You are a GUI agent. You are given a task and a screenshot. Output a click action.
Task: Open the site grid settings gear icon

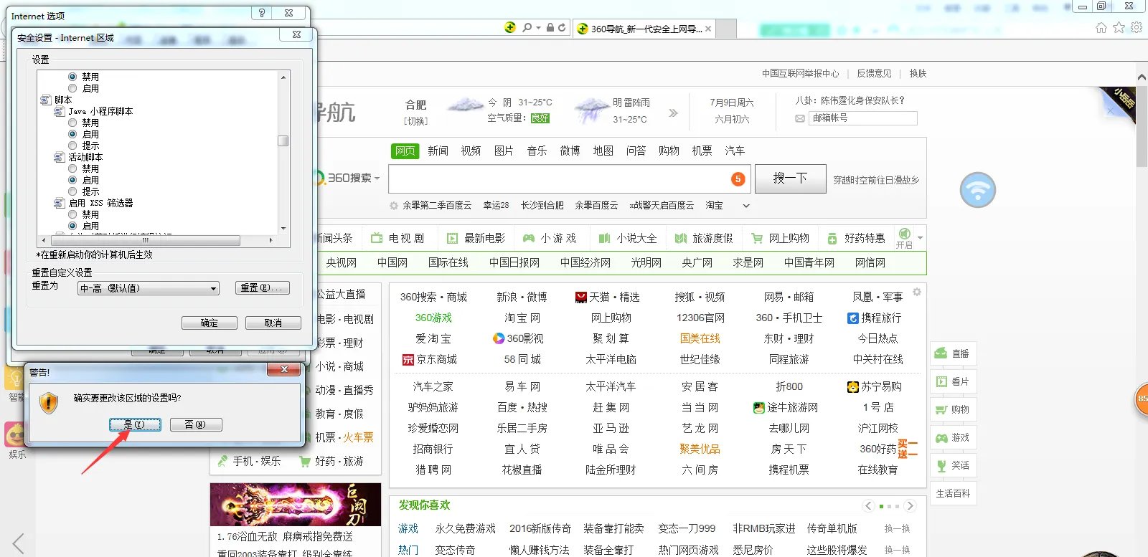(917, 292)
